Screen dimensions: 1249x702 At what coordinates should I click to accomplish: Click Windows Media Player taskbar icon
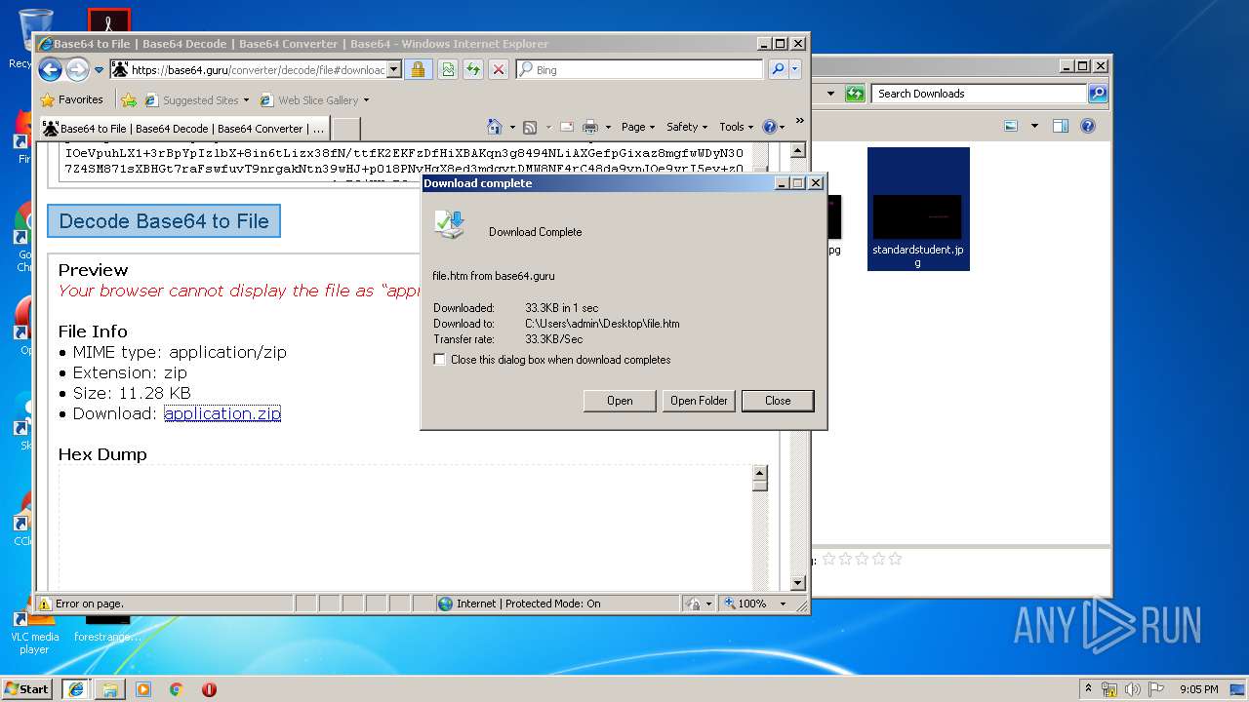point(143,689)
